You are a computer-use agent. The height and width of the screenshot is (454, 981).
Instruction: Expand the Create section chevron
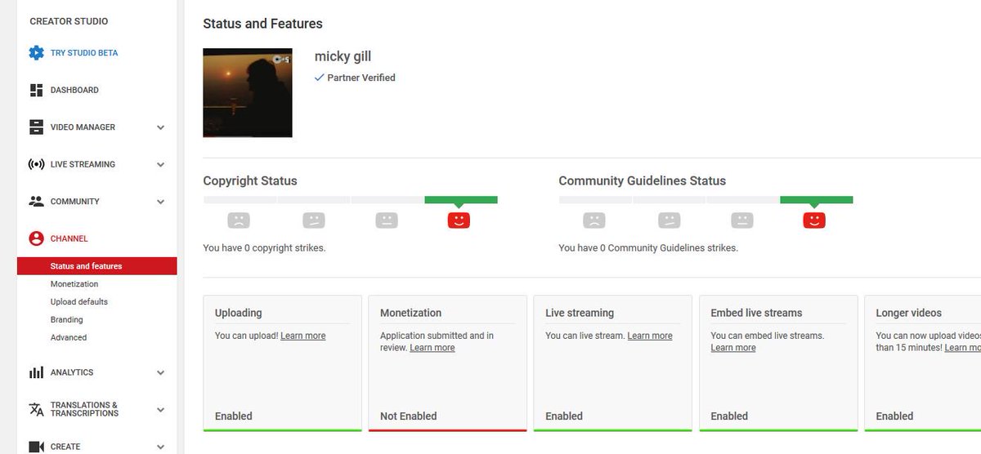coord(160,447)
